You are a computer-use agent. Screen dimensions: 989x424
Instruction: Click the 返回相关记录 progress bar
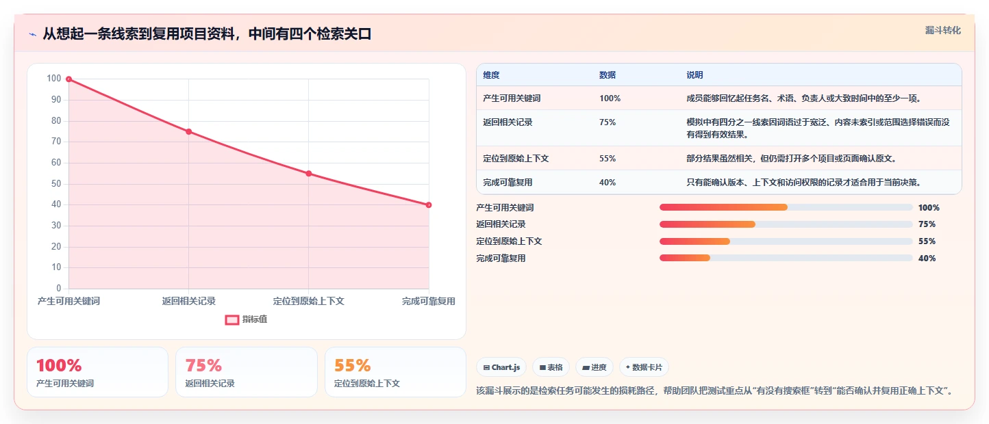tap(786, 224)
